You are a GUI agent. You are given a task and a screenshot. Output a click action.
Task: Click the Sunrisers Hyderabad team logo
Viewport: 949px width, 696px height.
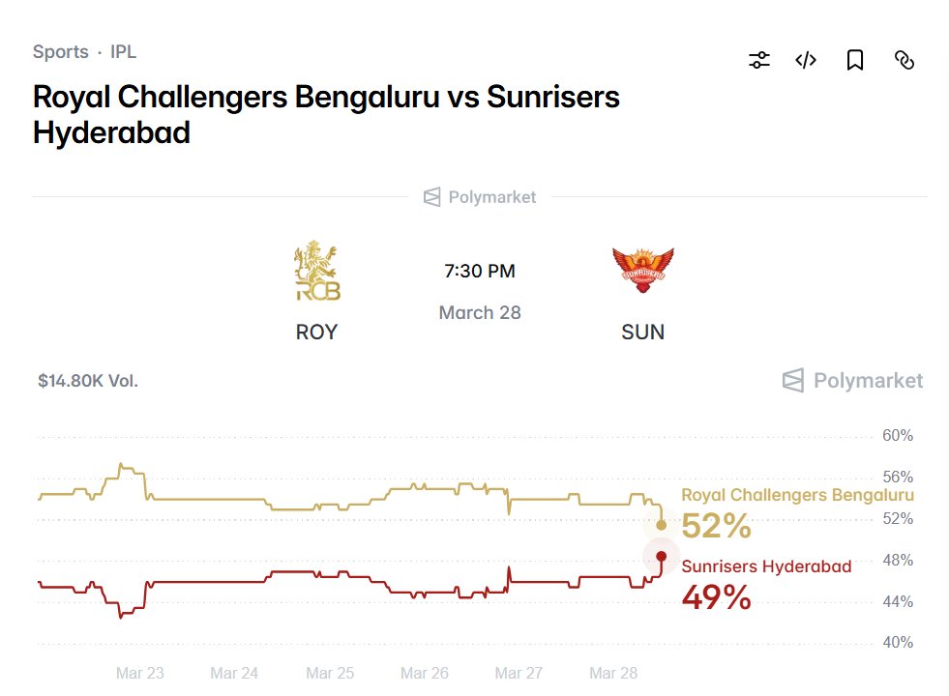coord(642,272)
